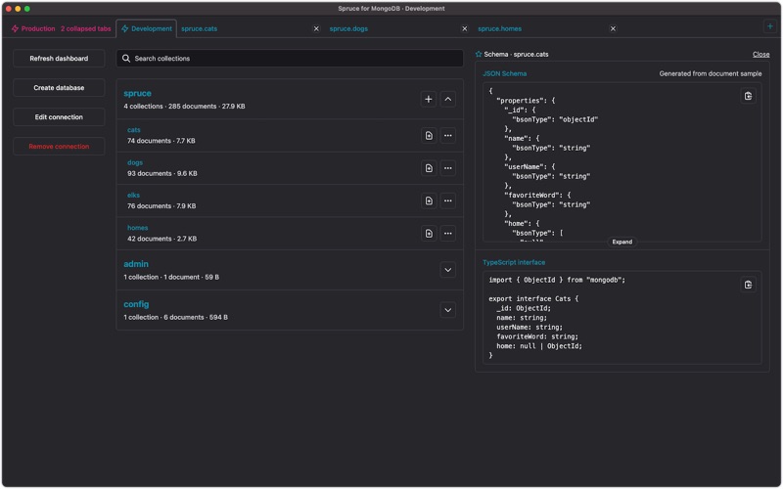Expand the config database section
This screenshot has height=489, width=783.
(448, 310)
